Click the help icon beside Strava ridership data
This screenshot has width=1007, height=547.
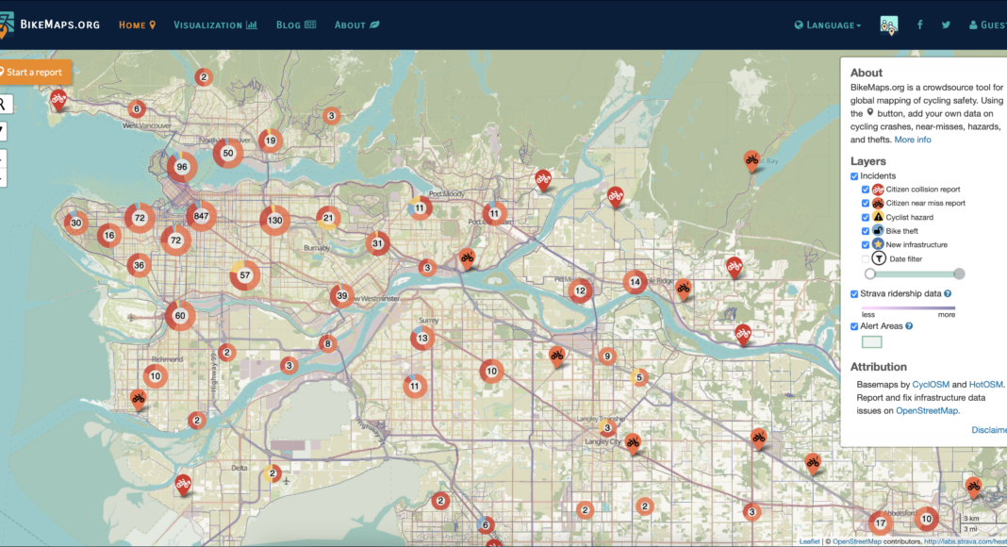pos(948,293)
